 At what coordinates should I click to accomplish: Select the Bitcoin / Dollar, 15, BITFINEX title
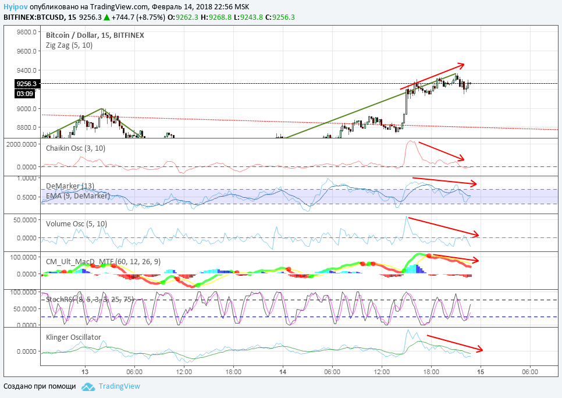pos(95,35)
